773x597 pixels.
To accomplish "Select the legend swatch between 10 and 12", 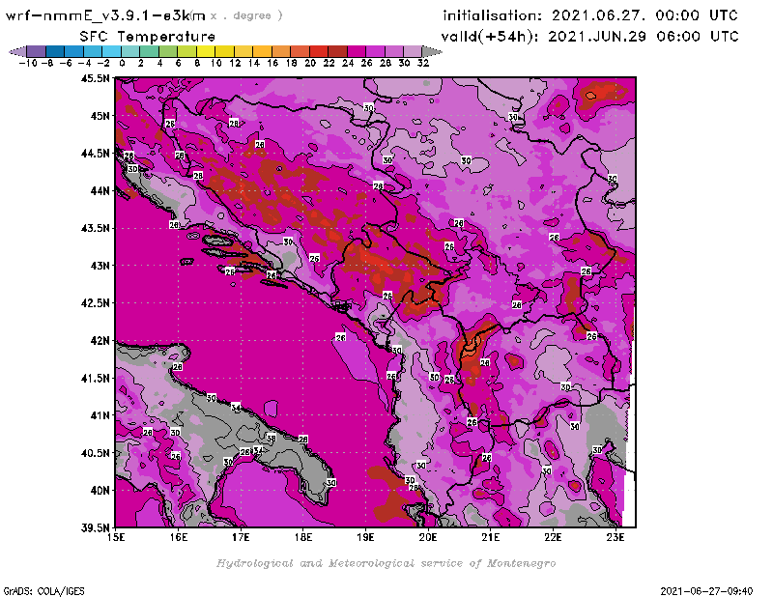I will [x=224, y=51].
